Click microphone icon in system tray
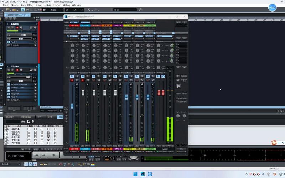The width and height of the screenshot is (285, 178). pyautogui.click(x=263, y=174)
